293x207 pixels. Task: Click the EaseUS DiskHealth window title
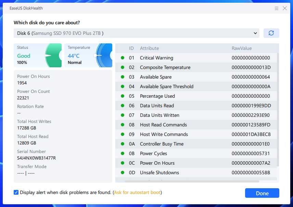[x=26, y=8]
